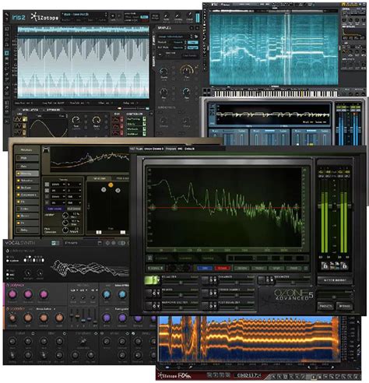Click the highlighted Pan knob in Iris 2
369x383 pixels.
pyautogui.click(x=186, y=70)
